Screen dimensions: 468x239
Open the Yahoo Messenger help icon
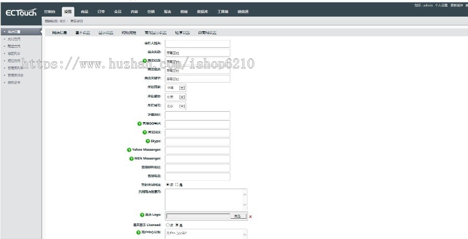[129, 150]
